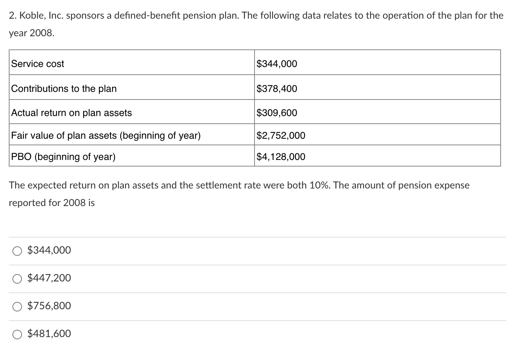The image size is (512, 355).
Task: Click the question 2 heading text
Action: point(255,15)
